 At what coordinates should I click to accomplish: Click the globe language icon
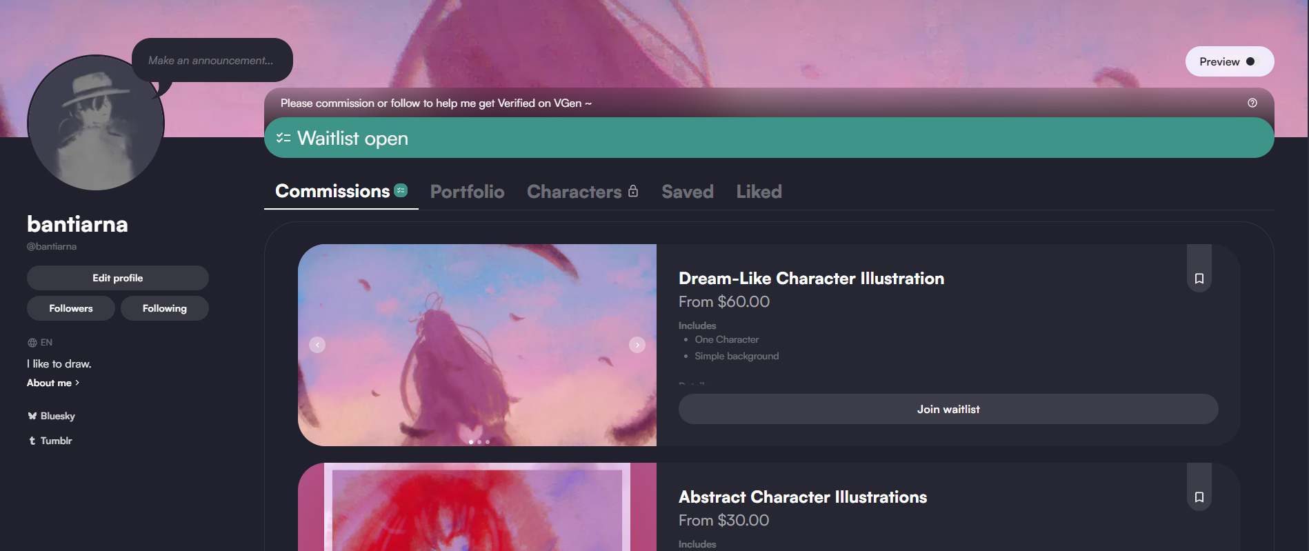pos(32,343)
